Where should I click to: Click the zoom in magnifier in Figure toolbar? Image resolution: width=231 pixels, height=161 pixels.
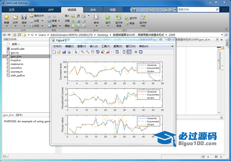(83, 52)
